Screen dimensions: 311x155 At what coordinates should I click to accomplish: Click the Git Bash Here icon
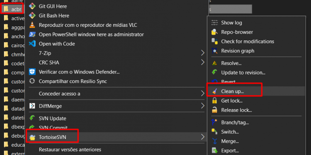[x=32, y=15]
